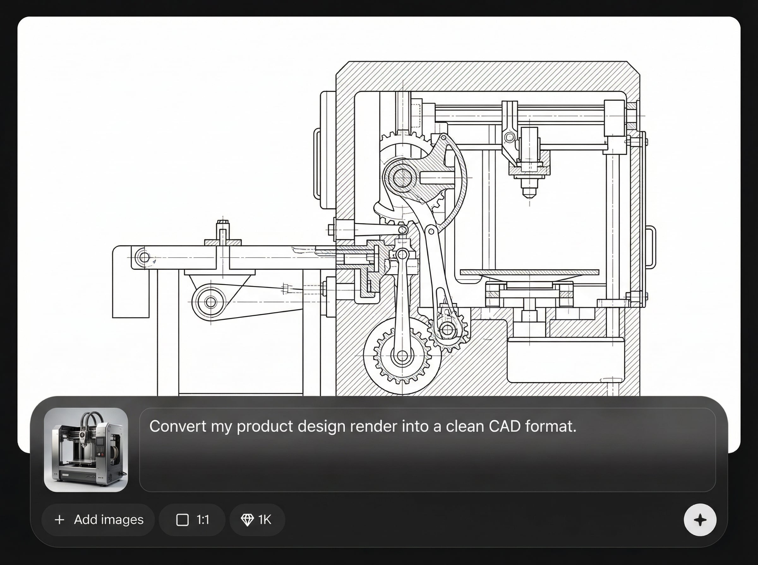Image resolution: width=758 pixels, height=565 pixels.
Task: Click the Add images button label
Action: point(109,520)
